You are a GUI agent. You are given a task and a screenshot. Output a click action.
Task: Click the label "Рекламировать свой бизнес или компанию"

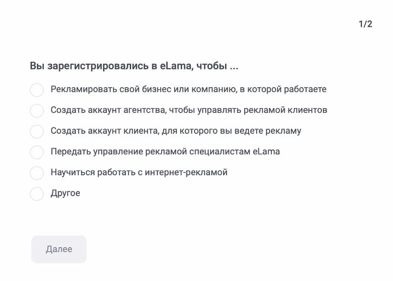coord(188,90)
